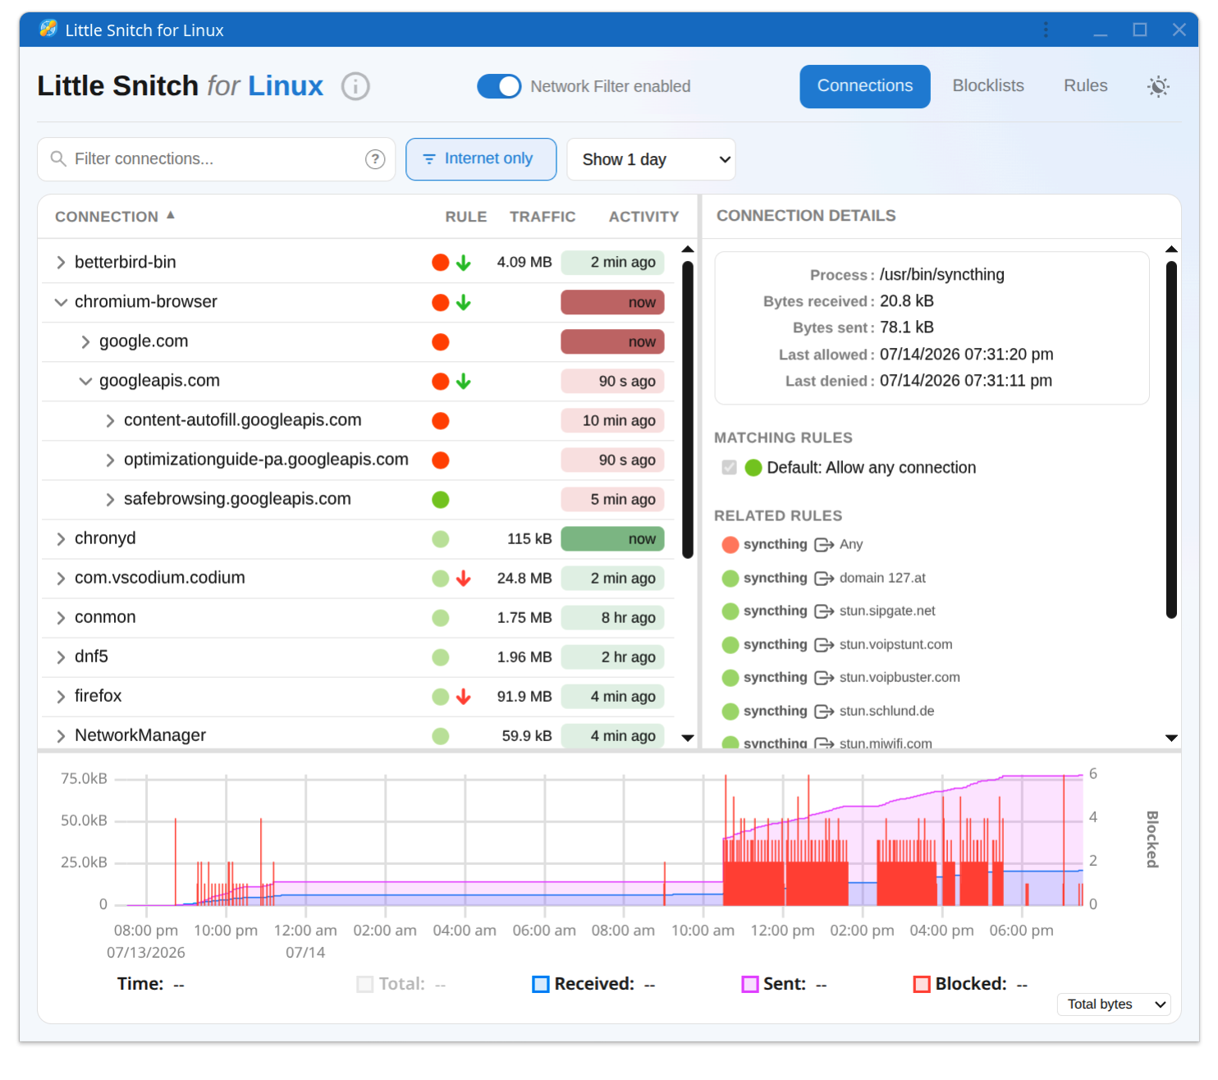This screenshot has width=1218, height=1080.
Task: Click red rule dot for betterbird-bin
Action: (x=441, y=263)
